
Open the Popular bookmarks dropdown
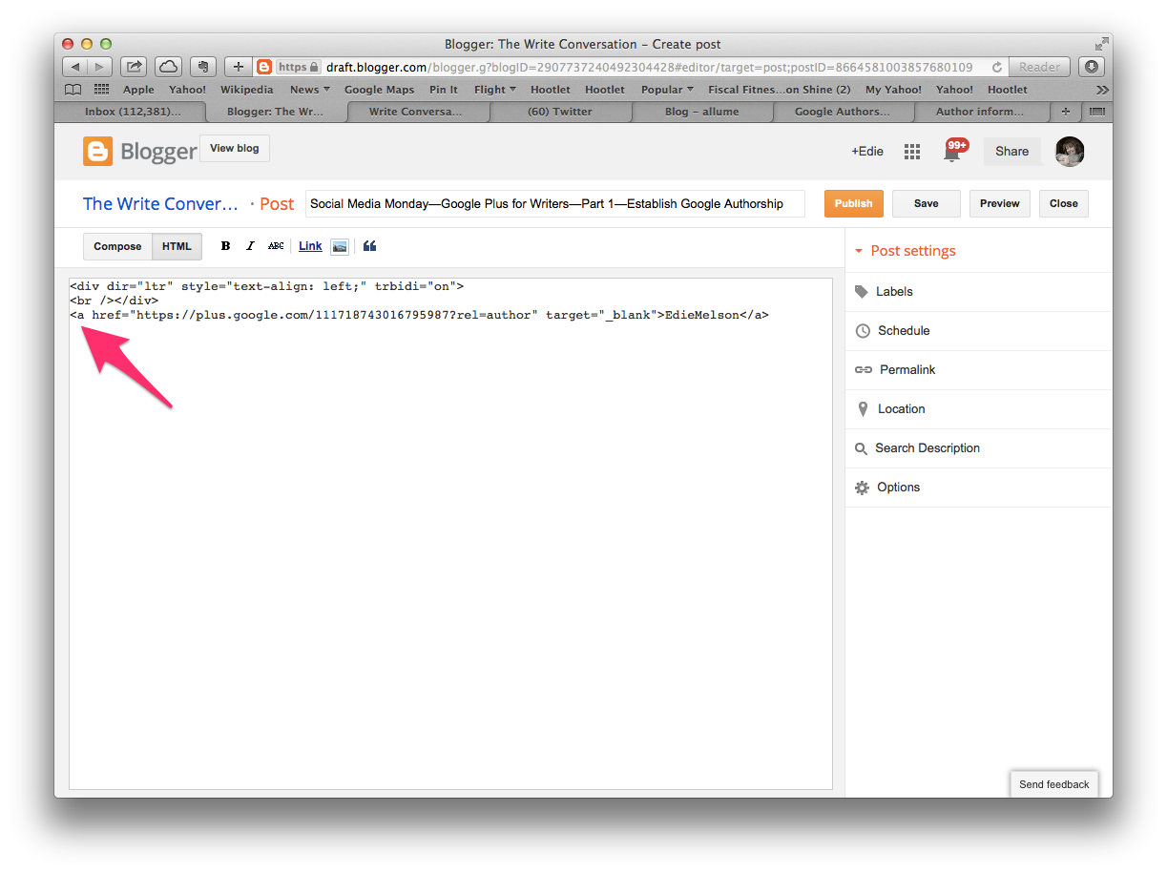[667, 90]
